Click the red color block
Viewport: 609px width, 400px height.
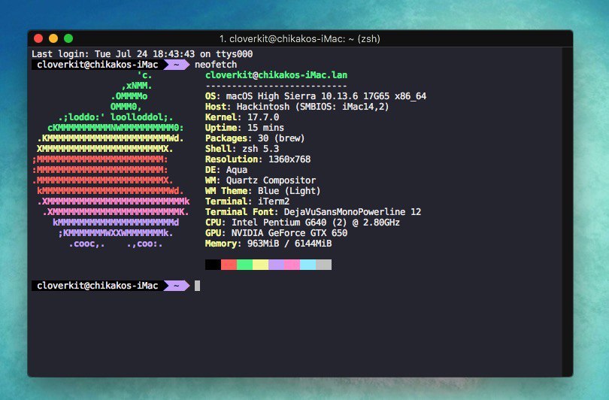[x=229, y=265]
